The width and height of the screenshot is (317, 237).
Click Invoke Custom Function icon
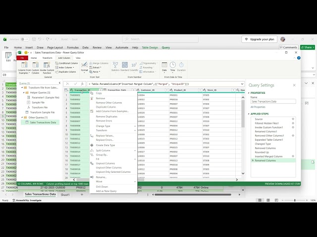[47, 65]
